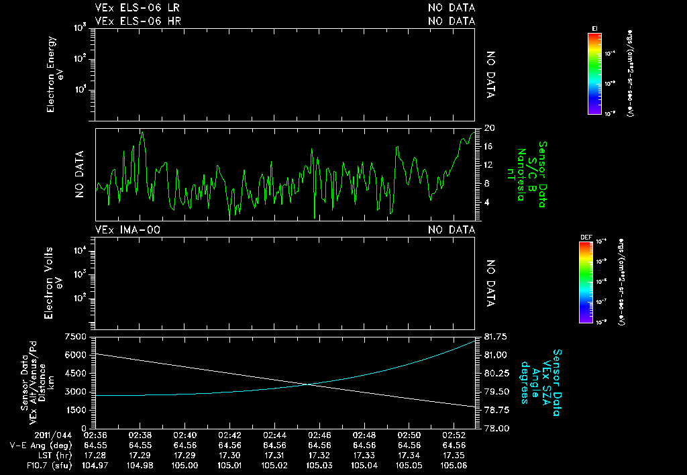Click the LST value 17.30
This screenshot has width=687, height=475.
[x=229, y=456]
